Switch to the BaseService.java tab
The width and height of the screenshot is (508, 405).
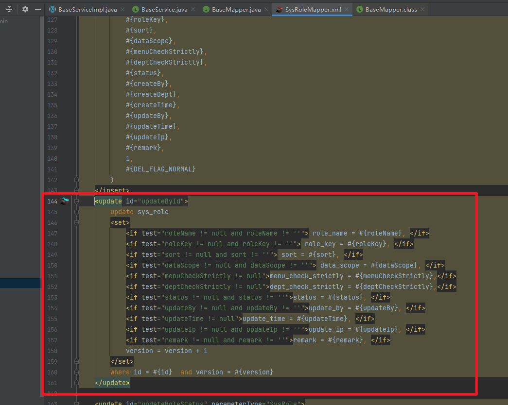(163, 9)
